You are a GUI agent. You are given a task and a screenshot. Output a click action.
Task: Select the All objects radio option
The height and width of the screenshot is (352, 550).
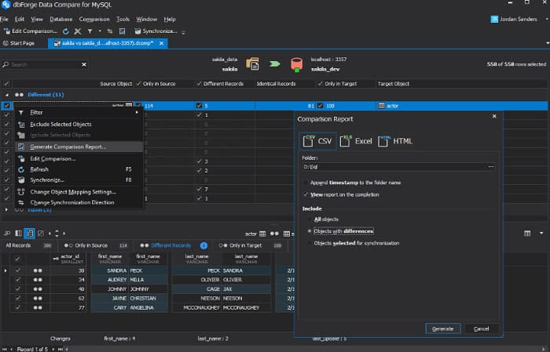pos(310,220)
